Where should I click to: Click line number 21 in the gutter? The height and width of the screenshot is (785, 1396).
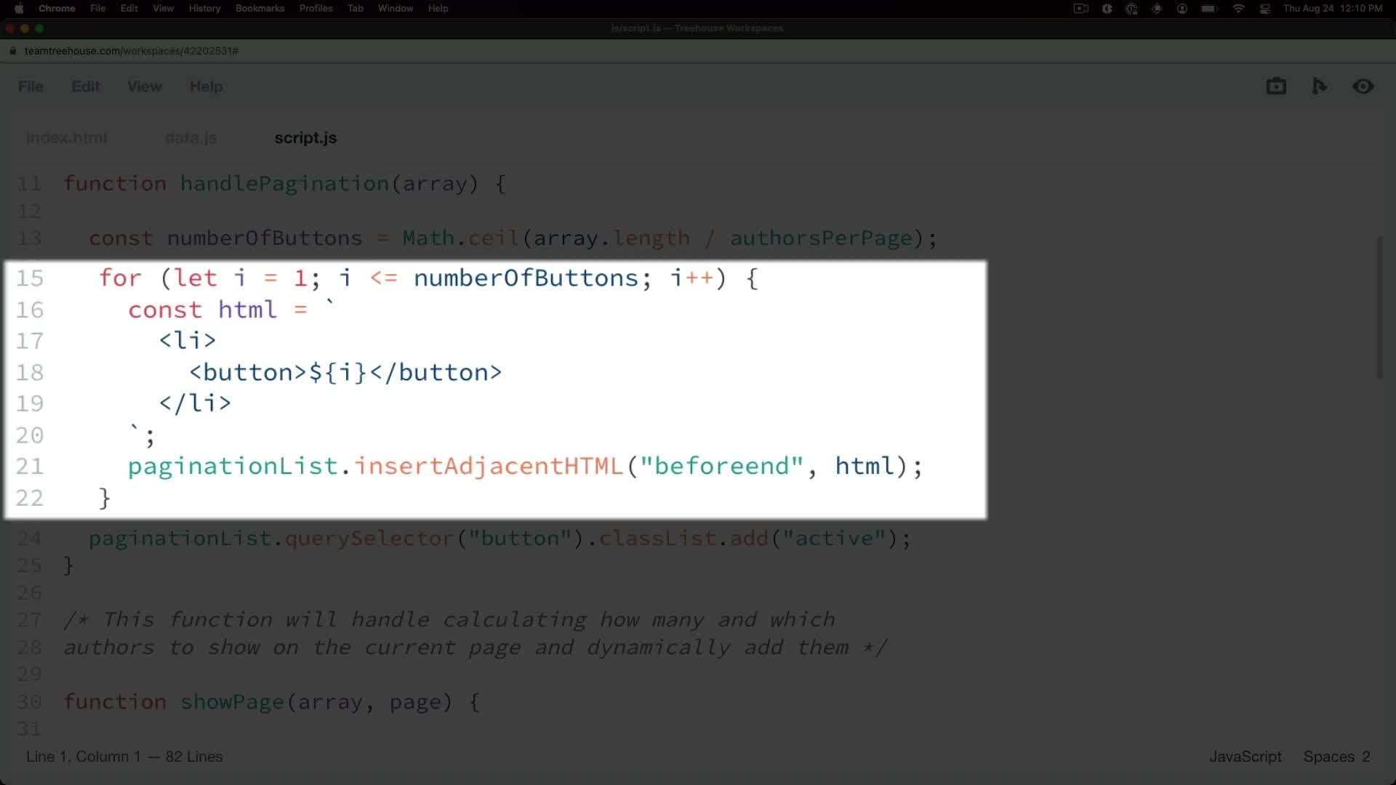[30, 466]
